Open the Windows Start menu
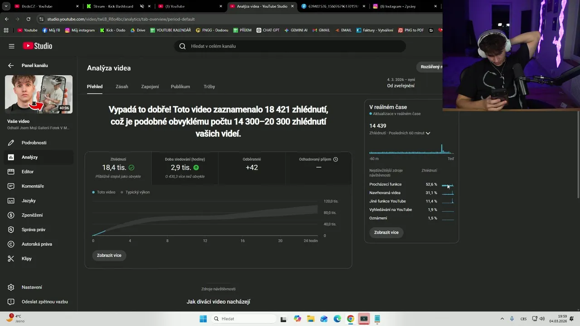Image resolution: width=580 pixels, height=326 pixels. coord(203,319)
